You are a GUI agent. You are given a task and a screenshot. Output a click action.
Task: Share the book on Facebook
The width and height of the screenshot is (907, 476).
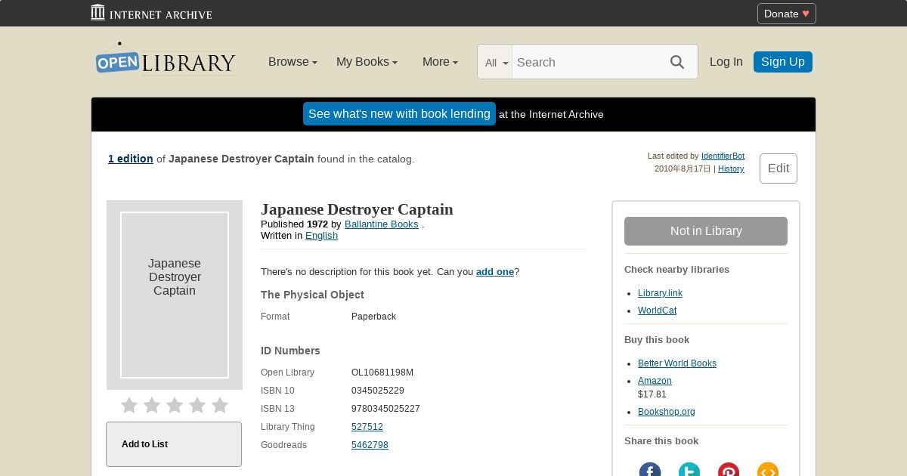(x=650, y=469)
